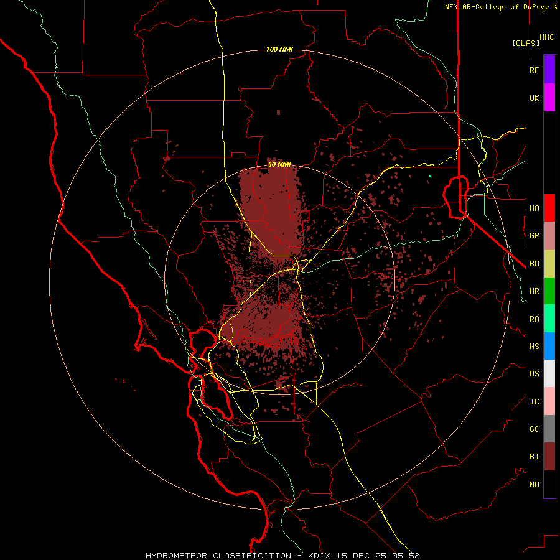Click the 50 NMI range ring label
The height and width of the screenshot is (560, 560).
279,164
